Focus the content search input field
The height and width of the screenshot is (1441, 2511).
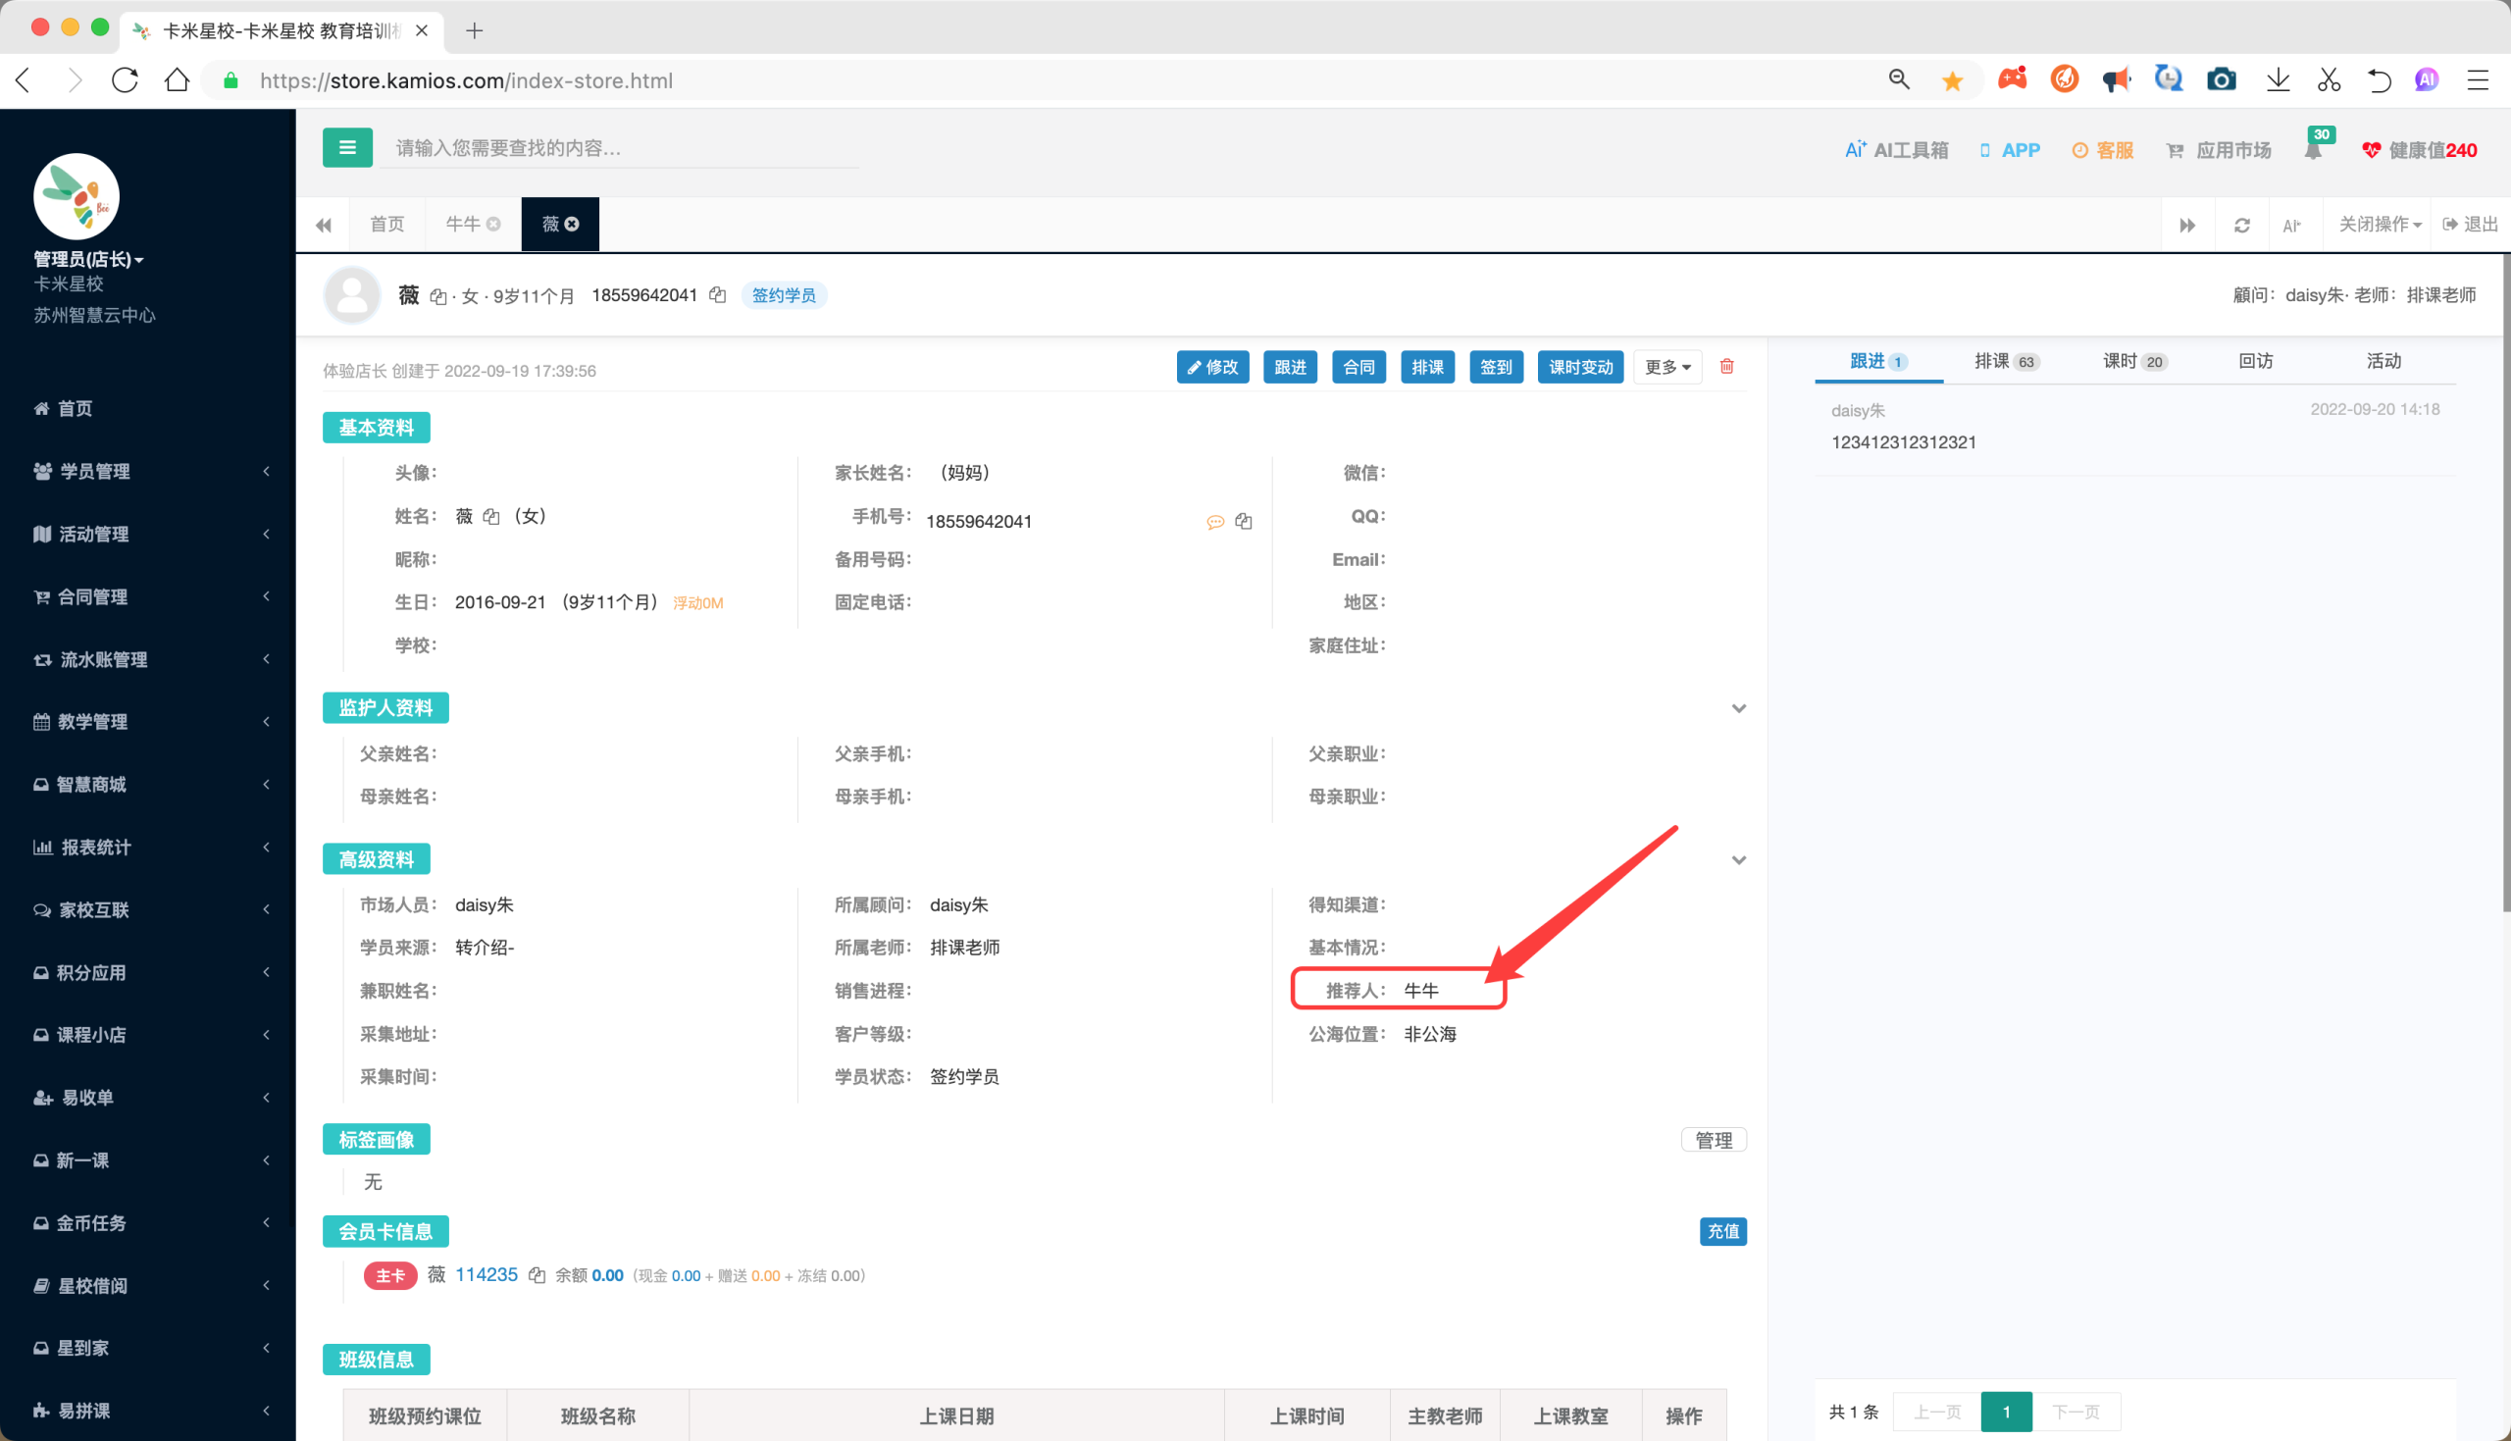tap(620, 148)
